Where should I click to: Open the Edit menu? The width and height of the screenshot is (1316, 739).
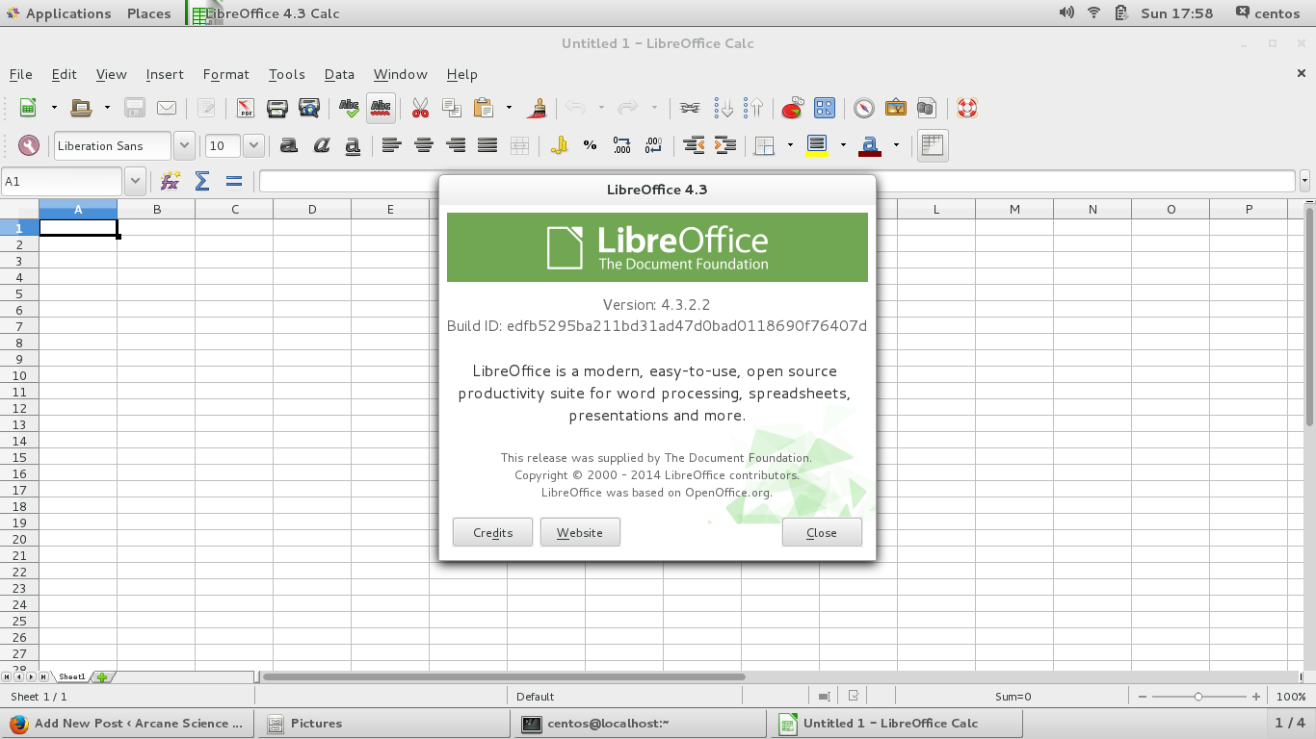click(x=64, y=74)
